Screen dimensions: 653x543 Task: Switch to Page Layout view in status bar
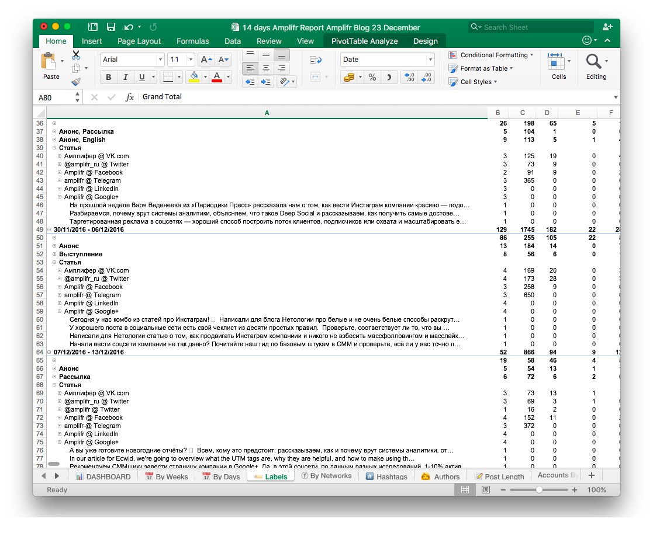[x=486, y=490]
